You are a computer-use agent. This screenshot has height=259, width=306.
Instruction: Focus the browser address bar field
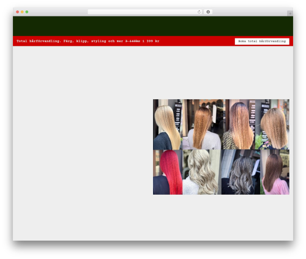point(145,12)
